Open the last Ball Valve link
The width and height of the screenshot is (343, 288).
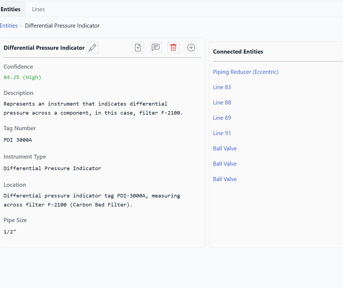[225, 179]
